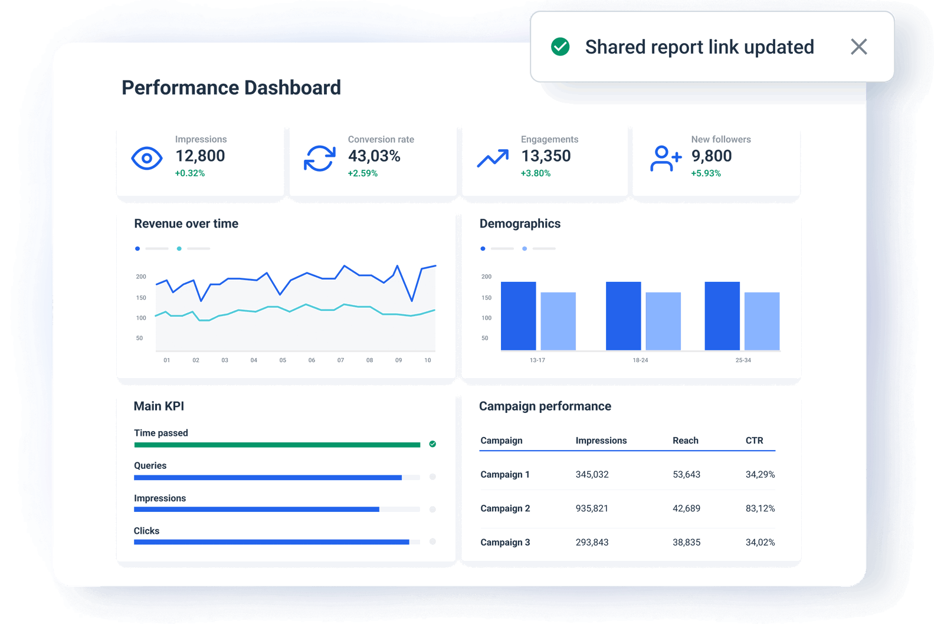Select the conversion rate refresh icon
Viewport: 944px width, 624px height.
coord(319,157)
